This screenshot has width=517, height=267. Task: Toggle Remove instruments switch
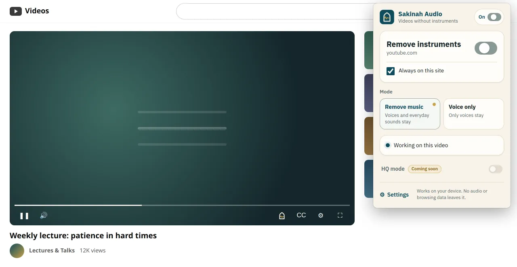pyautogui.click(x=486, y=48)
